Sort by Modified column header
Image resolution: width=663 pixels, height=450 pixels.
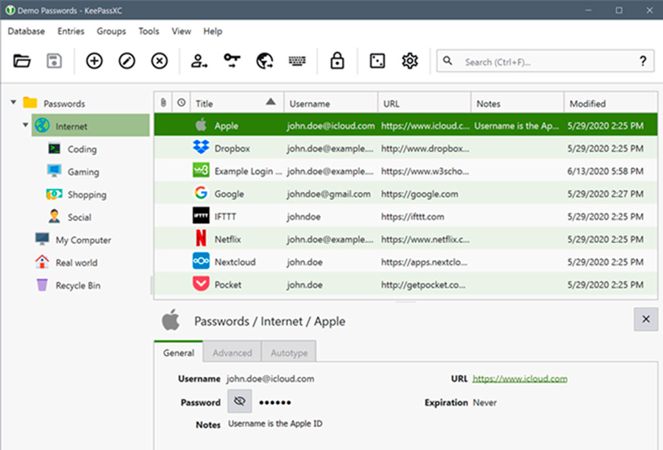[x=611, y=103]
